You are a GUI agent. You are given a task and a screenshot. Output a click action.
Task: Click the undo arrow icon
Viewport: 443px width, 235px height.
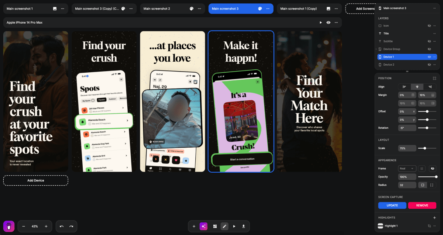(x=61, y=226)
